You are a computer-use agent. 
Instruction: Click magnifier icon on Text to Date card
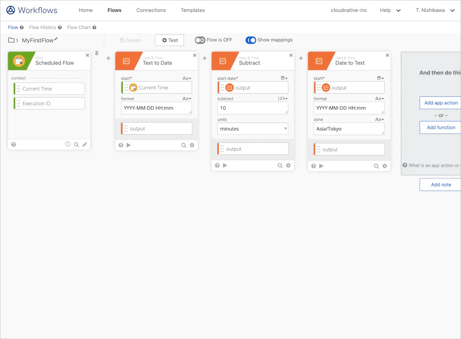(184, 145)
